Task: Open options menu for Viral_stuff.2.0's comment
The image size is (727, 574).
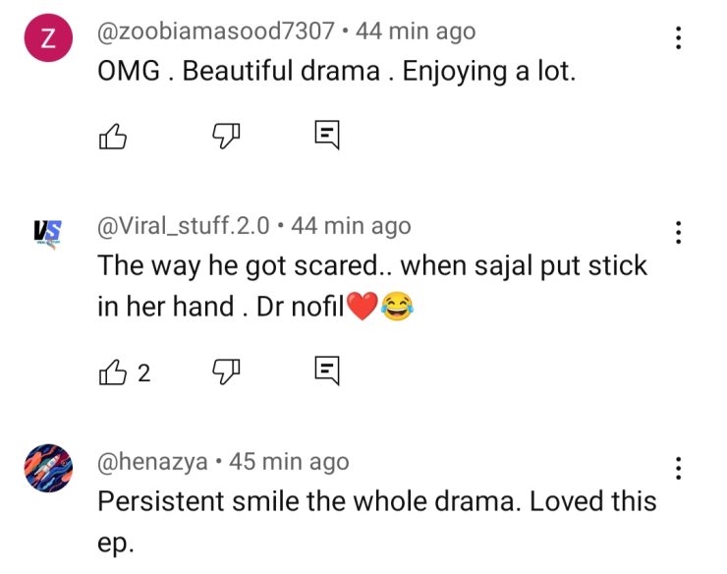Action: 677,233
